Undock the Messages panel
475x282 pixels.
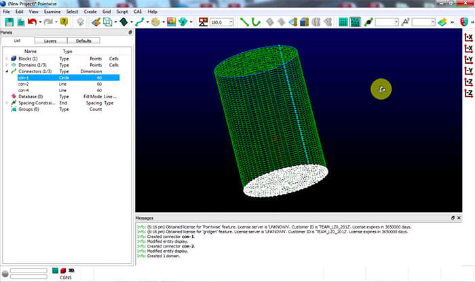[453, 218]
